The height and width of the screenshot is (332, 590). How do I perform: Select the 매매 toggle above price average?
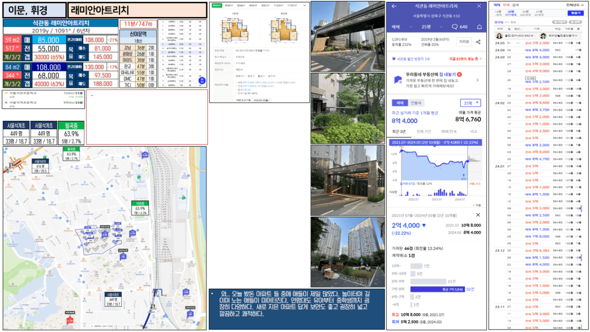tap(400, 103)
